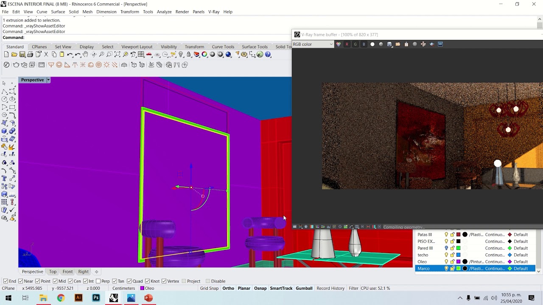543x305 pixels.
Task: Click the Oleo layer purple color swatch
Action: [x=458, y=262]
